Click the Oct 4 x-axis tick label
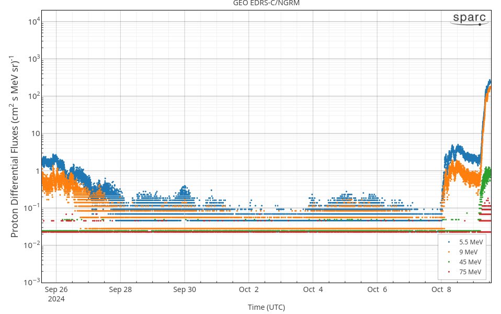The height and width of the screenshot is (314, 501). click(313, 290)
